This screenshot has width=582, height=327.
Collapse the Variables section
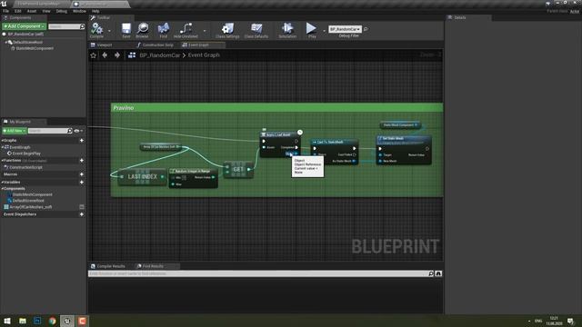pyautogui.click(x=3, y=183)
